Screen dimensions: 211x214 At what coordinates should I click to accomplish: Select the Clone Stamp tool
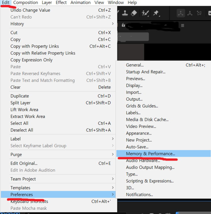tap(125, 13)
